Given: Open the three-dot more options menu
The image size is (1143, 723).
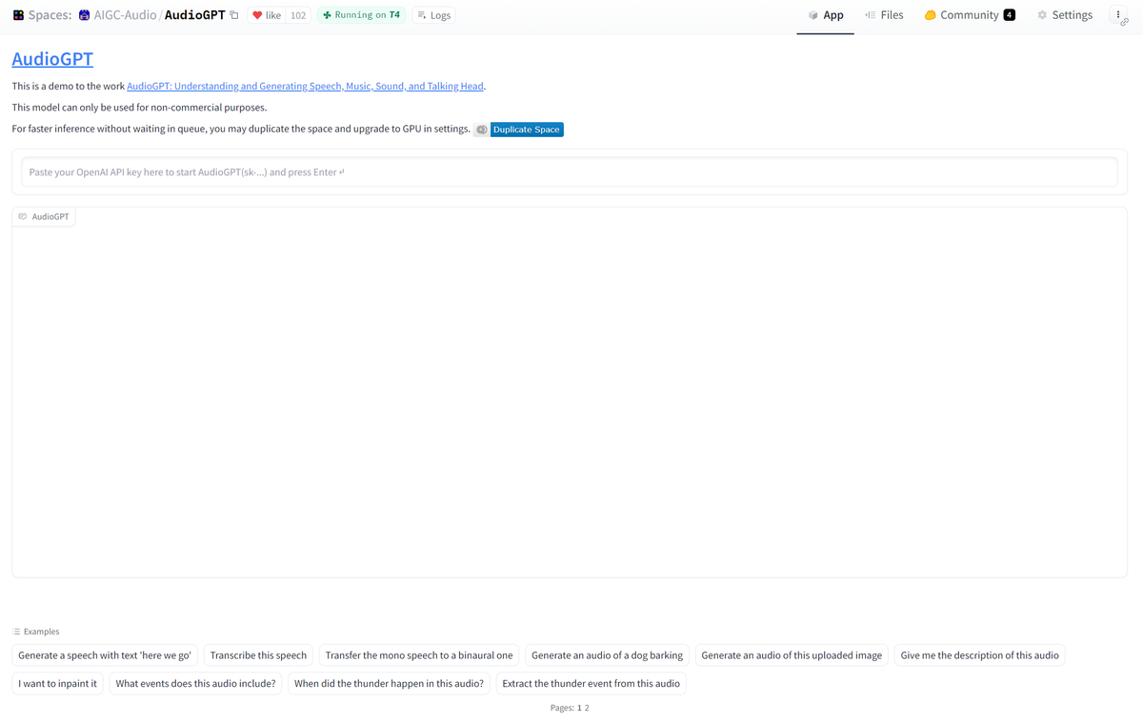Looking at the screenshot, I should tap(1118, 15).
